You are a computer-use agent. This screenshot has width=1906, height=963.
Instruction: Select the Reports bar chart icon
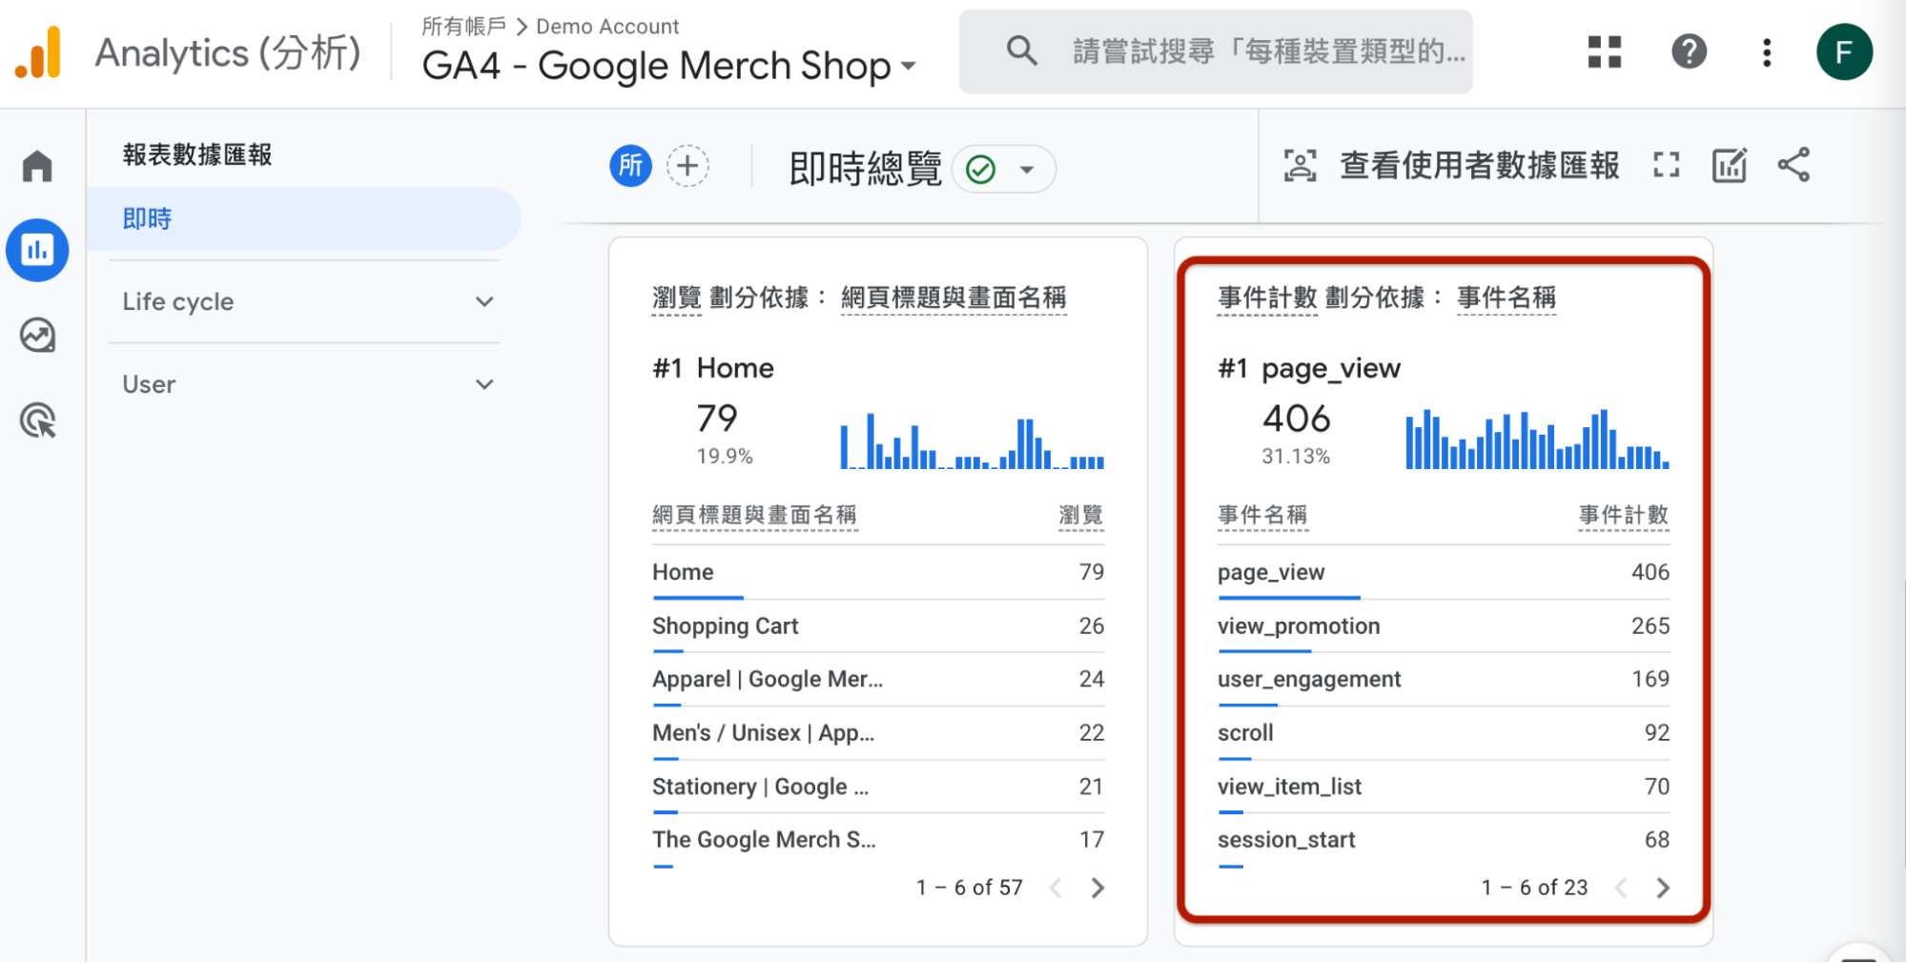37,251
